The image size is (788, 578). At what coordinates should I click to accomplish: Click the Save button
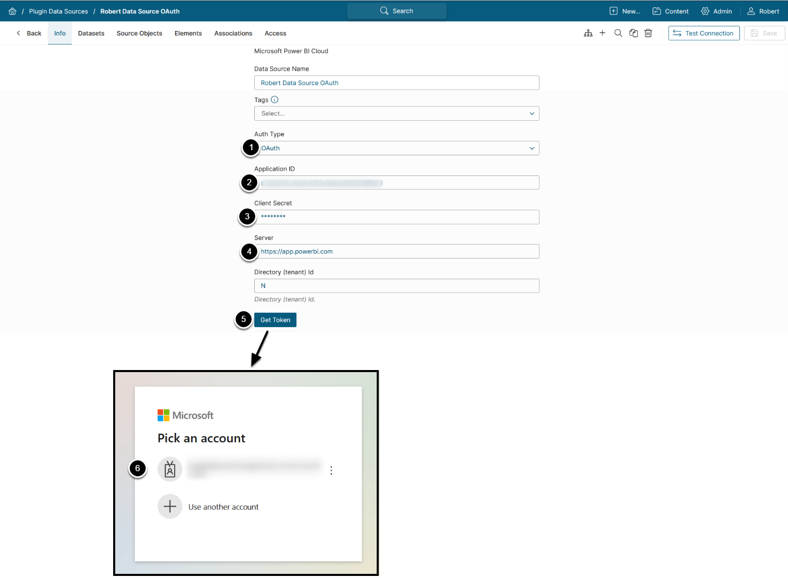click(764, 33)
